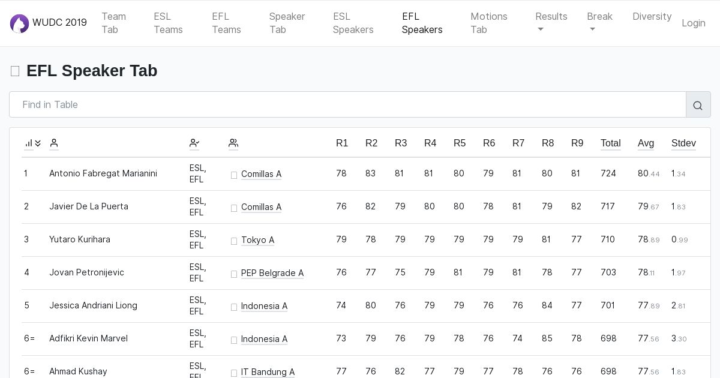The width and height of the screenshot is (720, 378).
Task: Click the icon beside PEP Belgrade A
Action: point(234,274)
